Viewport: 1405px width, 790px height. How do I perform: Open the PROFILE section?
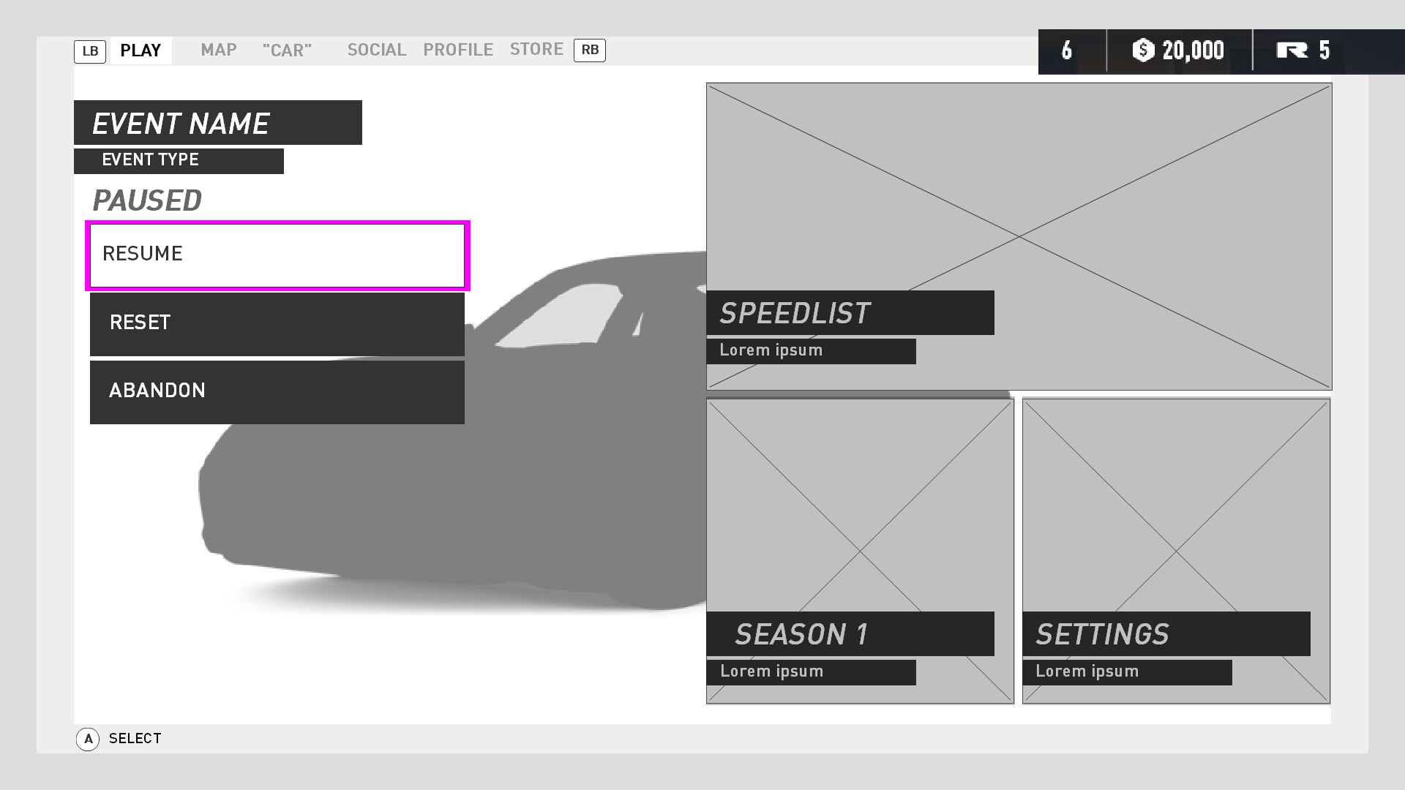[x=457, y=50]
